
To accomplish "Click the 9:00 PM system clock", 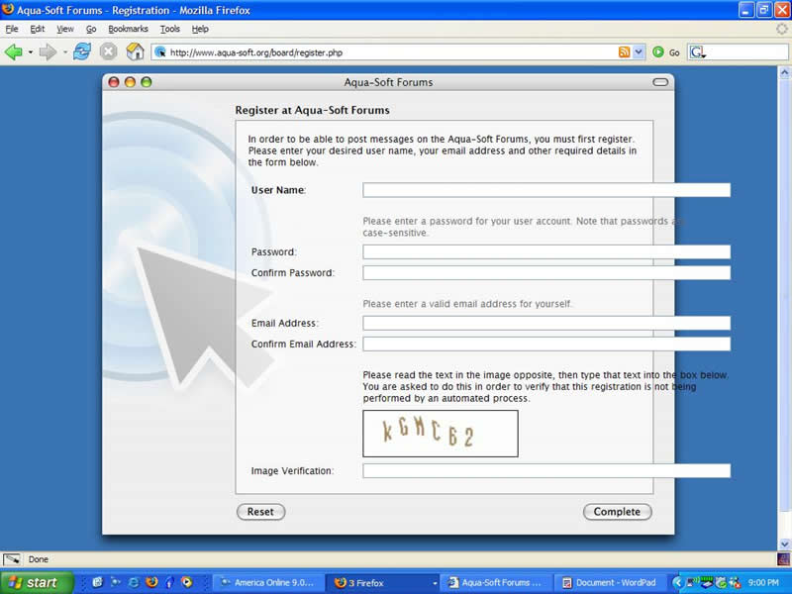I will click(763, 583).
